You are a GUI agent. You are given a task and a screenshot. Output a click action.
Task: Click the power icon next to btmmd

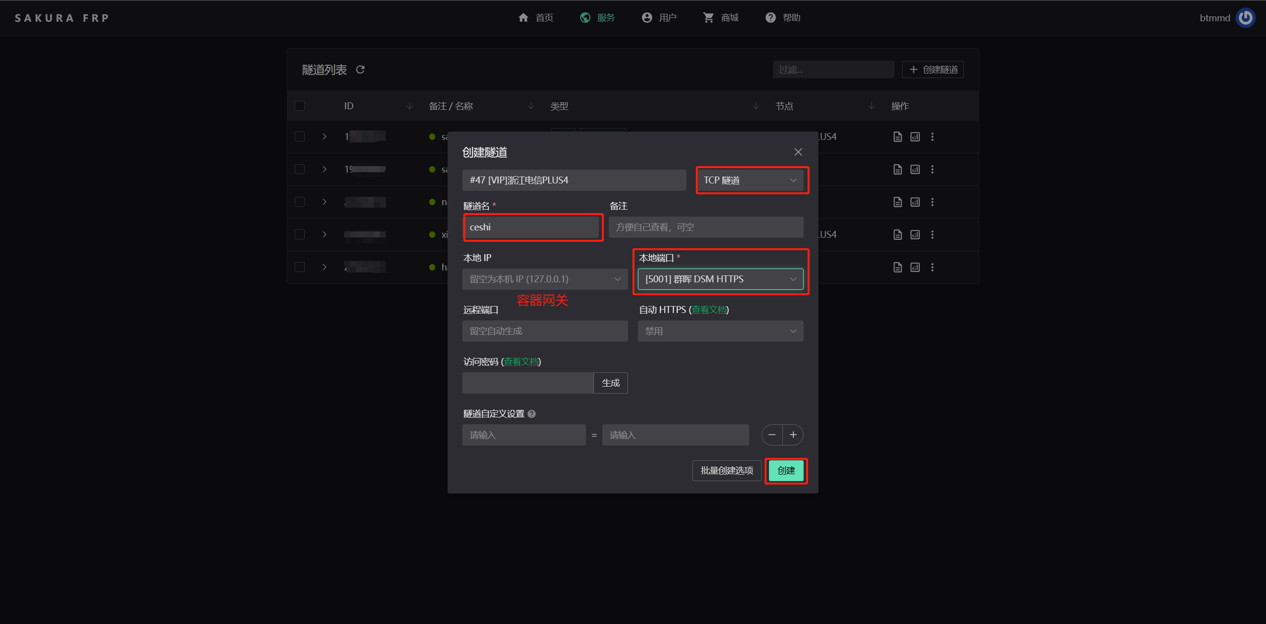[x=1245, y=18]
